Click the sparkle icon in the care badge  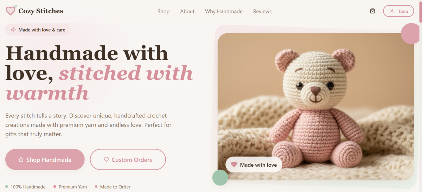click(13, 30)
